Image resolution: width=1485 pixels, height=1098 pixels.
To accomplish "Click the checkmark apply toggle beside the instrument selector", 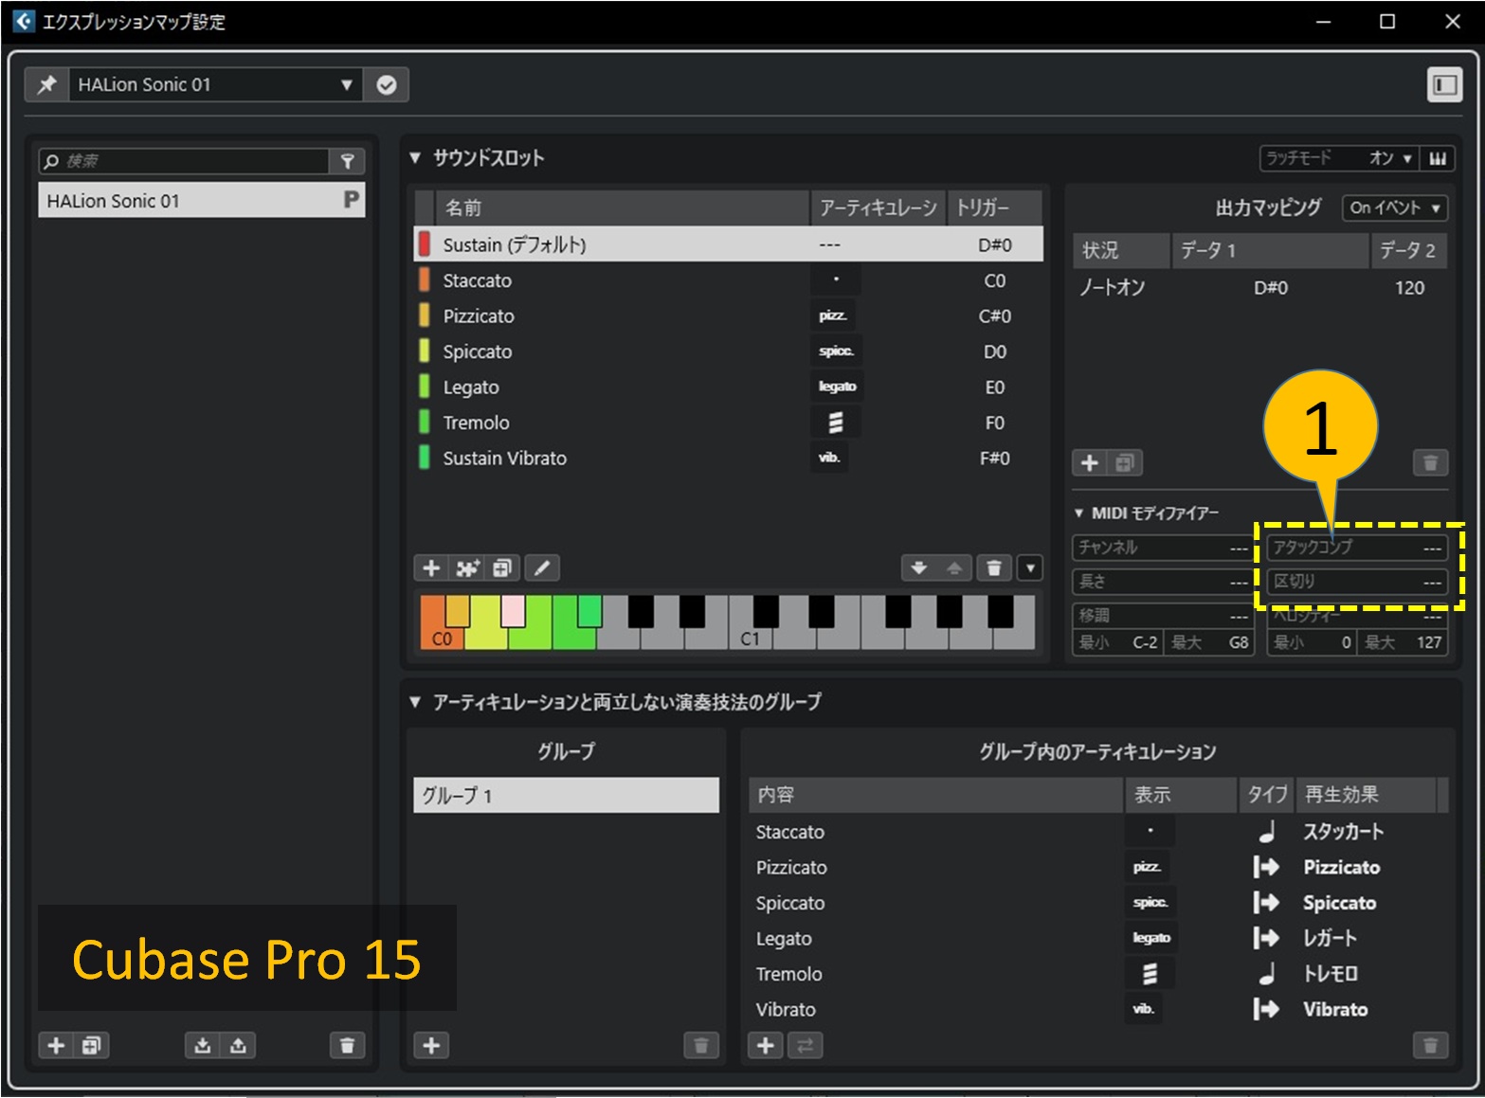I will point(385,84).
